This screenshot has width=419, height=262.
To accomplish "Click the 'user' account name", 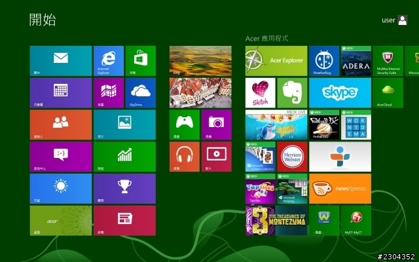I will coord(388,20).
